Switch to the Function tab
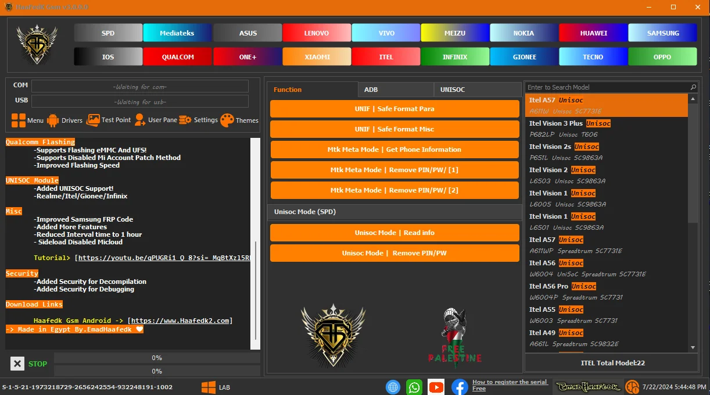Image resolution: width=710 pixels, height=395 pixels. (313, 90)
